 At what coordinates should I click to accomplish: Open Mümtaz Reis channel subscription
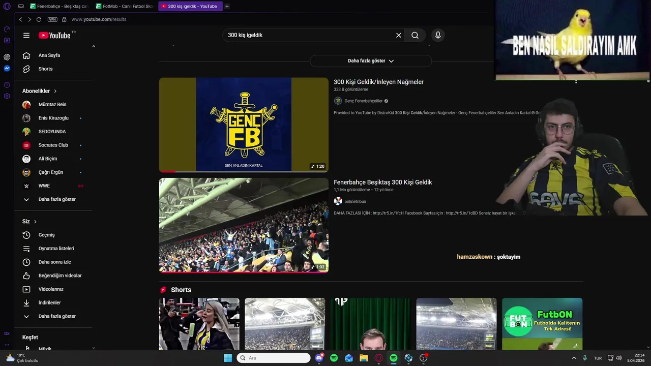click(52, 104)
